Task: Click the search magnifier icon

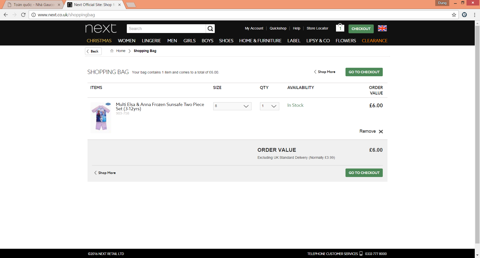Action: click(210, 29)
